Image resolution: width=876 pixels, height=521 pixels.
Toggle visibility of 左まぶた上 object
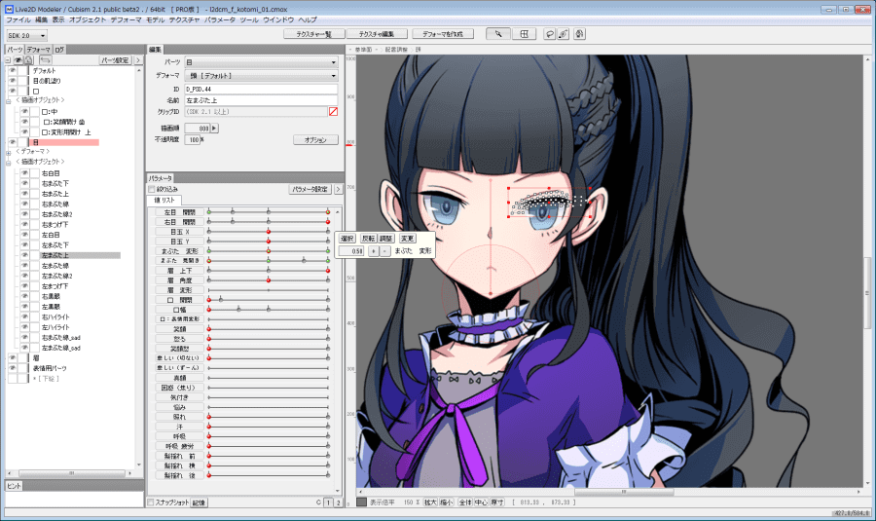click(x=24, y=255)
